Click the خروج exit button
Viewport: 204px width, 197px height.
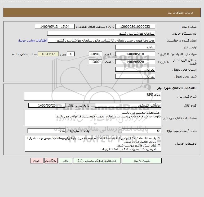pyautogui.click(x=37, y=161)
